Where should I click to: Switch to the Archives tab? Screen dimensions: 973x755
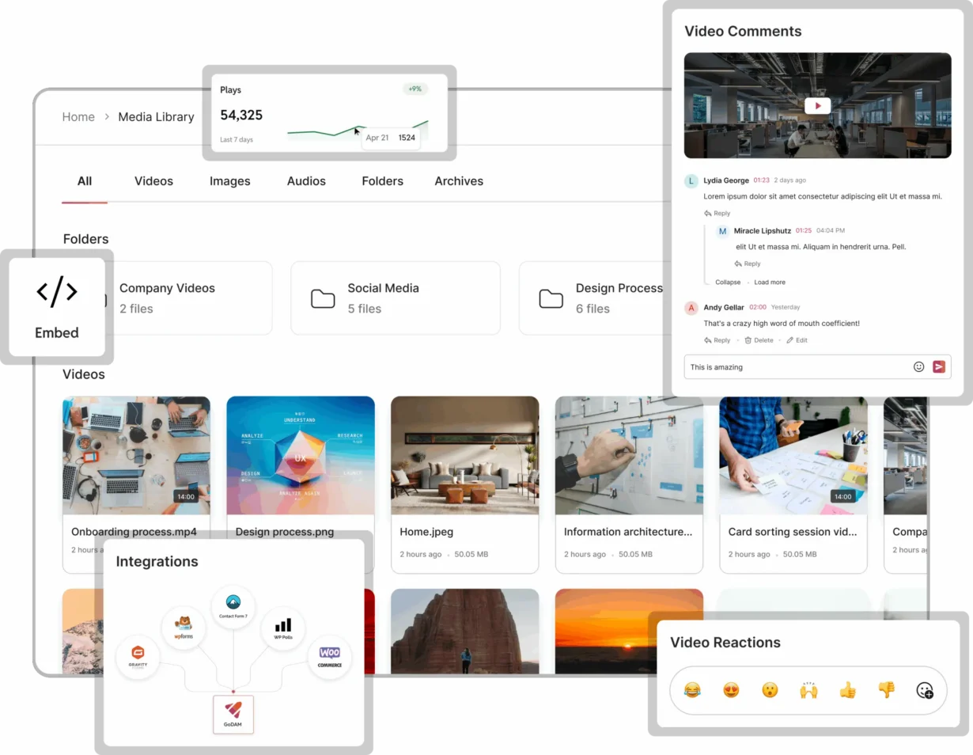click(459, 181)
